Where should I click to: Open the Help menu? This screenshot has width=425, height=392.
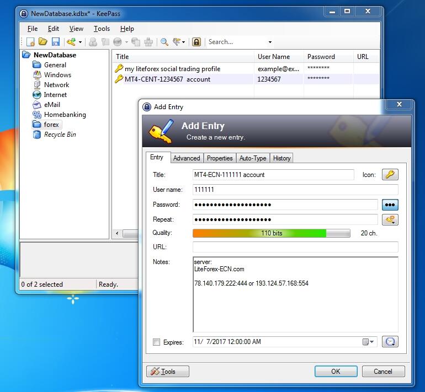(x=127, y=29)
